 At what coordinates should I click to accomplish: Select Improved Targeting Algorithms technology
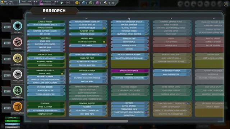click(x=46, y=80)
